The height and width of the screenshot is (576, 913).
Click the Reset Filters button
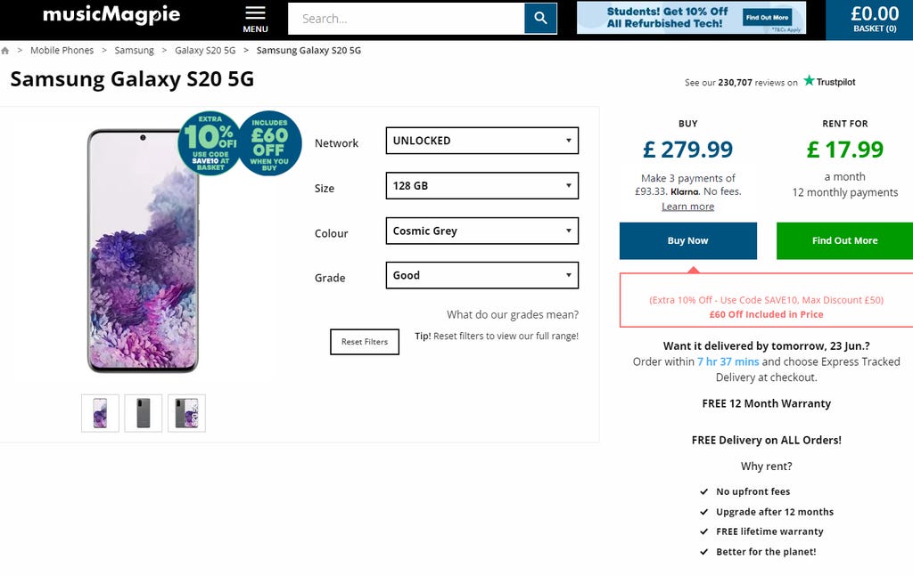coord(364,342)
